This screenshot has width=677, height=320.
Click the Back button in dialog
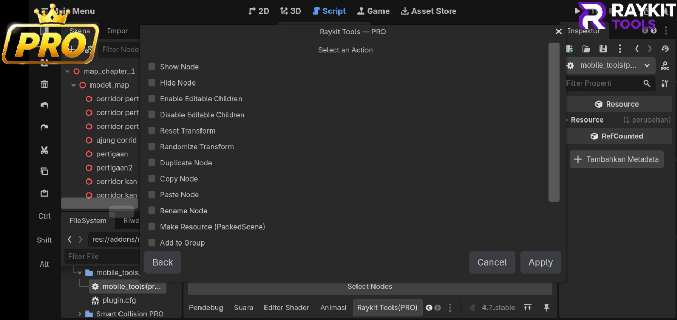163,262
